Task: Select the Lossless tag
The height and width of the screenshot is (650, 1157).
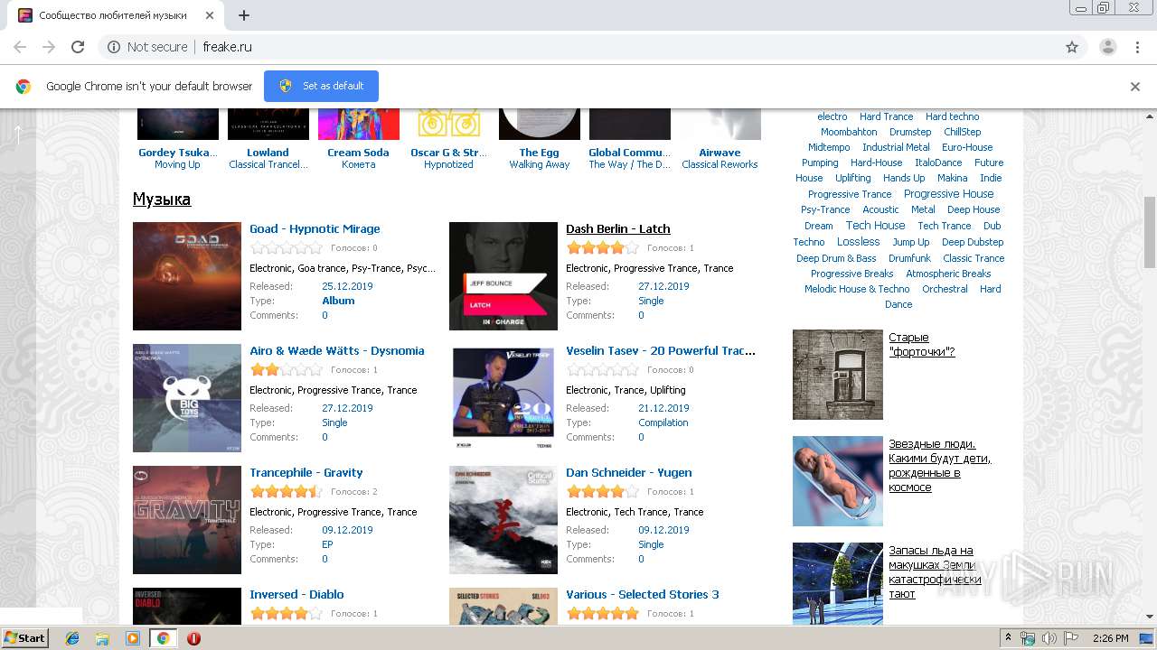Action: (x=858, y=242)
